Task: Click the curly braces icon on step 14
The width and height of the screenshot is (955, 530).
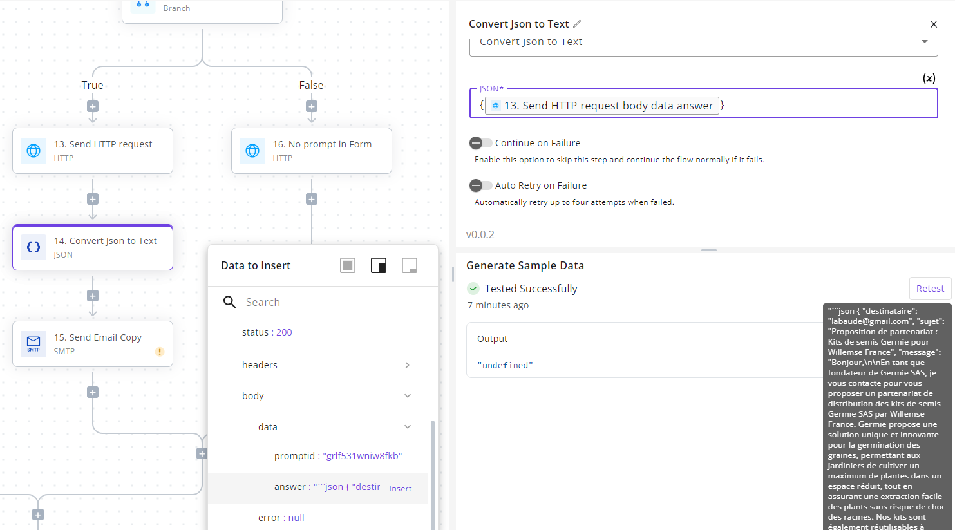Action: point(33,247)
